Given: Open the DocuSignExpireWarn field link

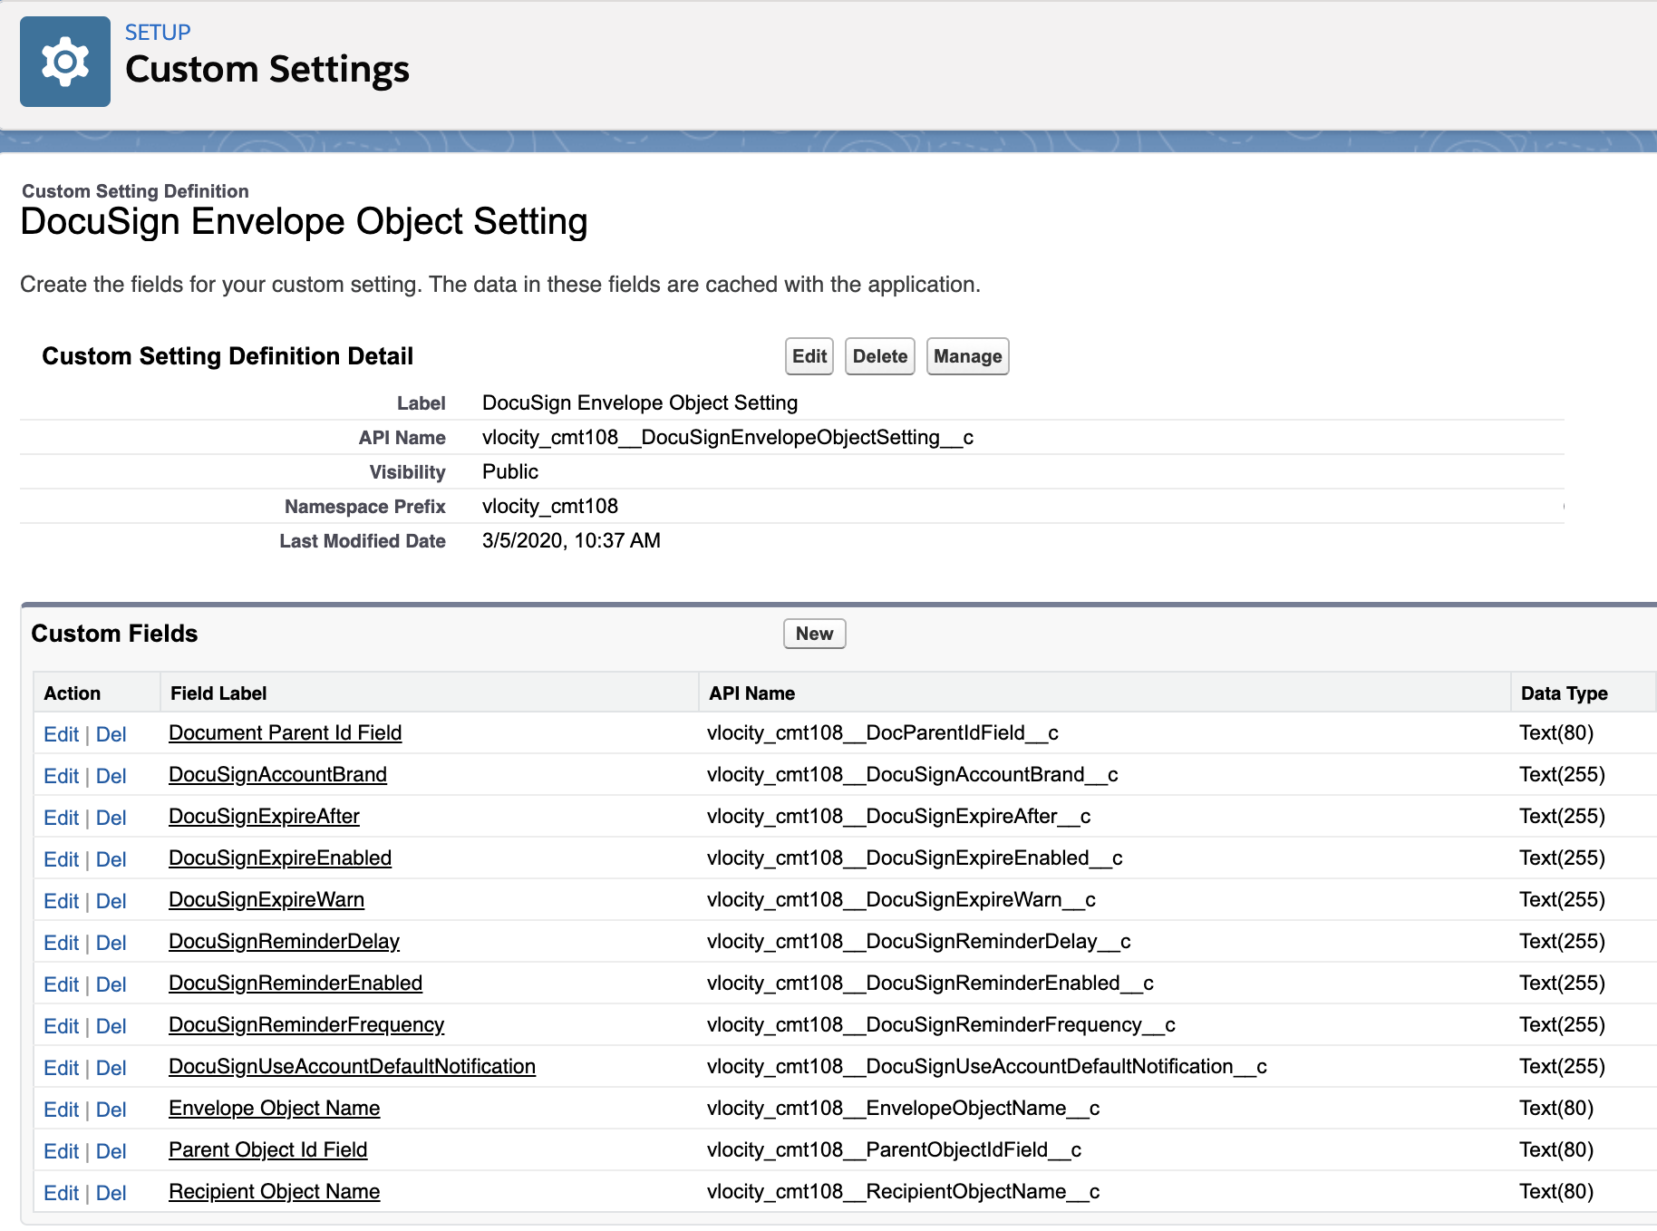Looking at the screenshot, I should pos(266,899).
